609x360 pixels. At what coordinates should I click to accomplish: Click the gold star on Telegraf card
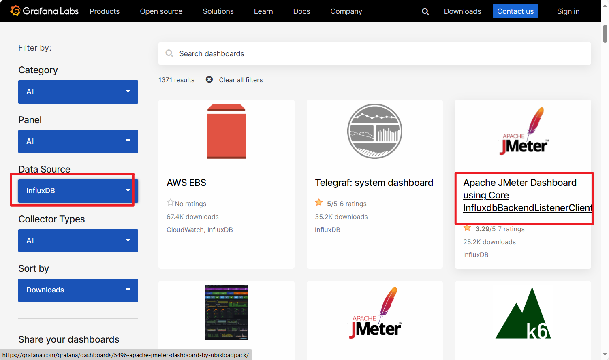(319, 202)
